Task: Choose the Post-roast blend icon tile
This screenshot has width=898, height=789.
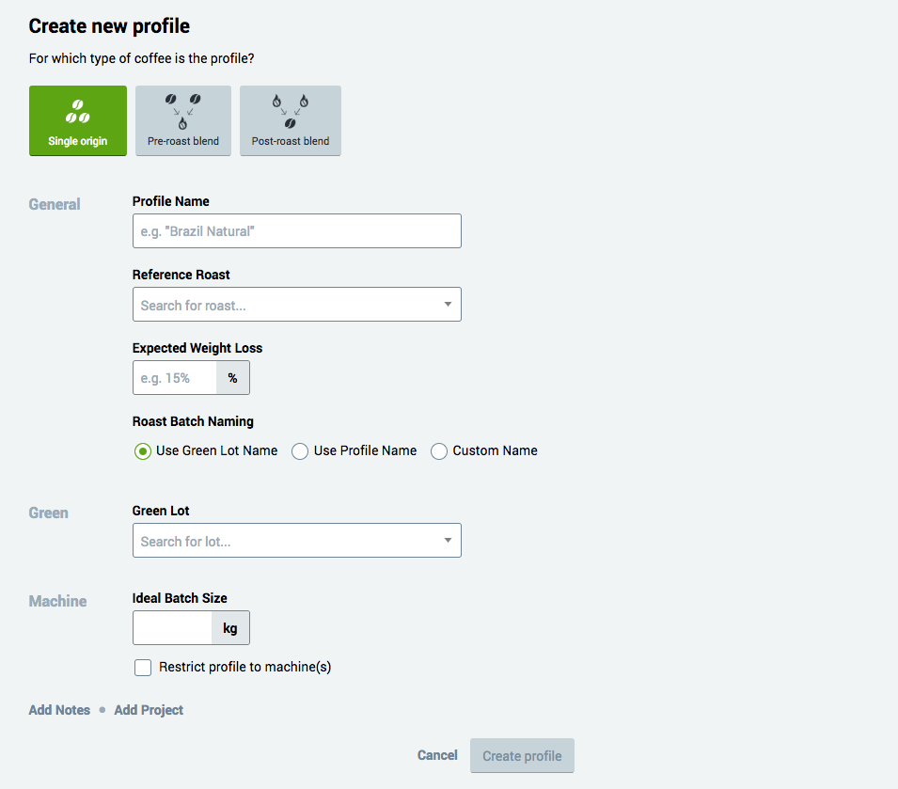Action: (291, 120)
